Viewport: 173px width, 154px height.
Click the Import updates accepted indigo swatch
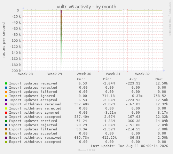(6, 100)
